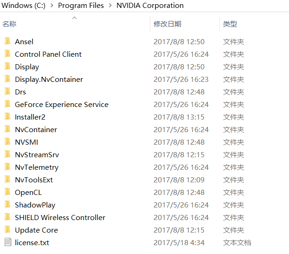
Task: Click the 文件夹 type in the Ansel row
Action: 233,42
